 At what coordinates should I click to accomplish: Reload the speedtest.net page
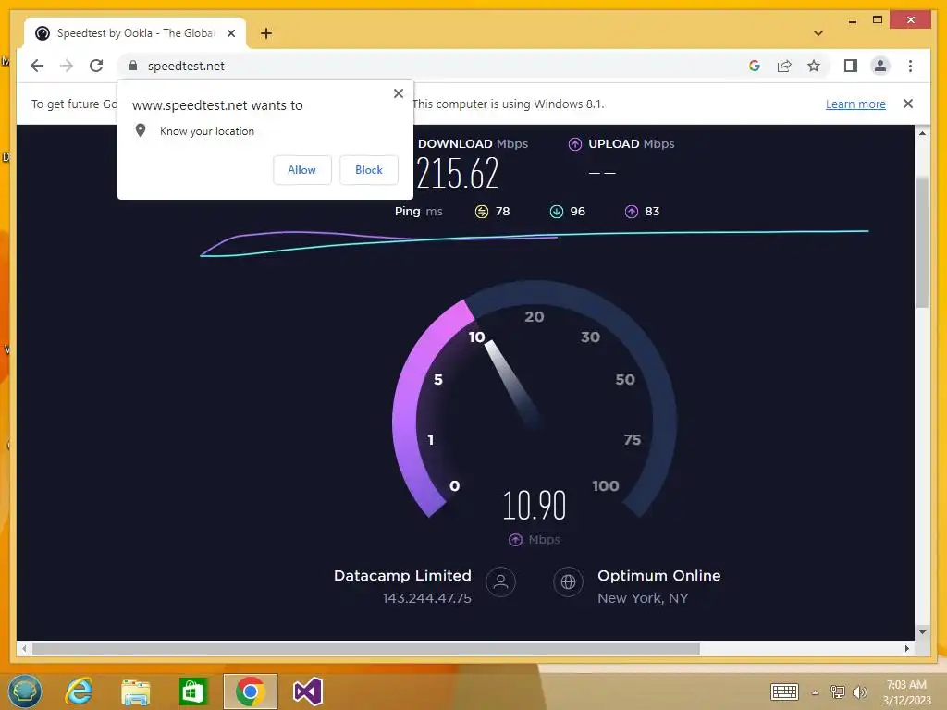(x=96, y=66)
